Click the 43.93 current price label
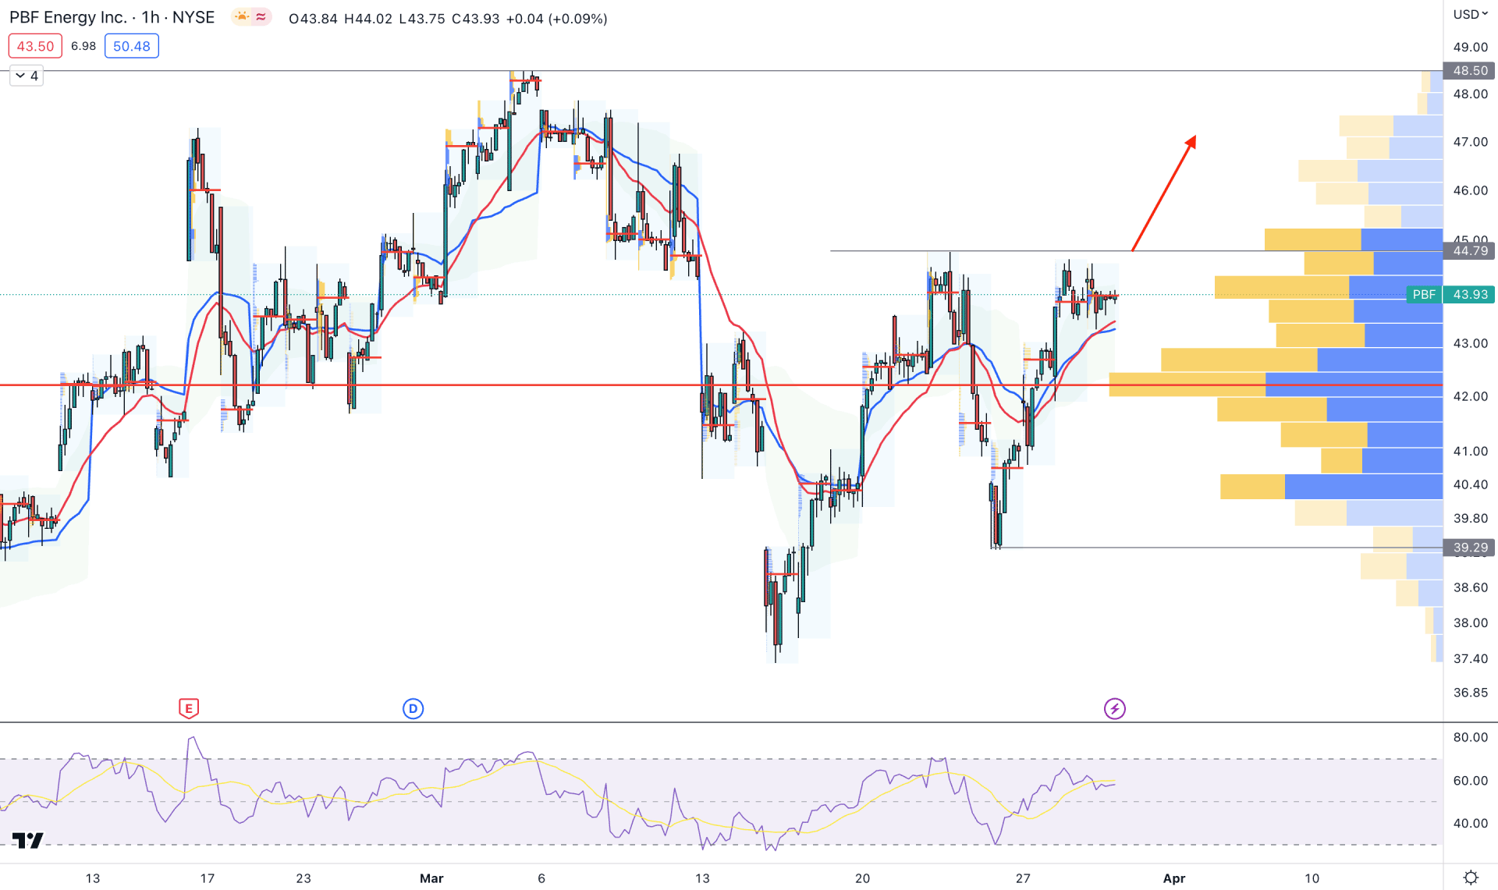This screenshot has height=890, width=1498. click(x=1470, y=294)
